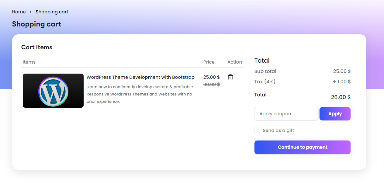Screen dimensions: 384x191
Task: Delete the WordPress course using trash icon
Action: pyautogui.click(x=230, y=77)
